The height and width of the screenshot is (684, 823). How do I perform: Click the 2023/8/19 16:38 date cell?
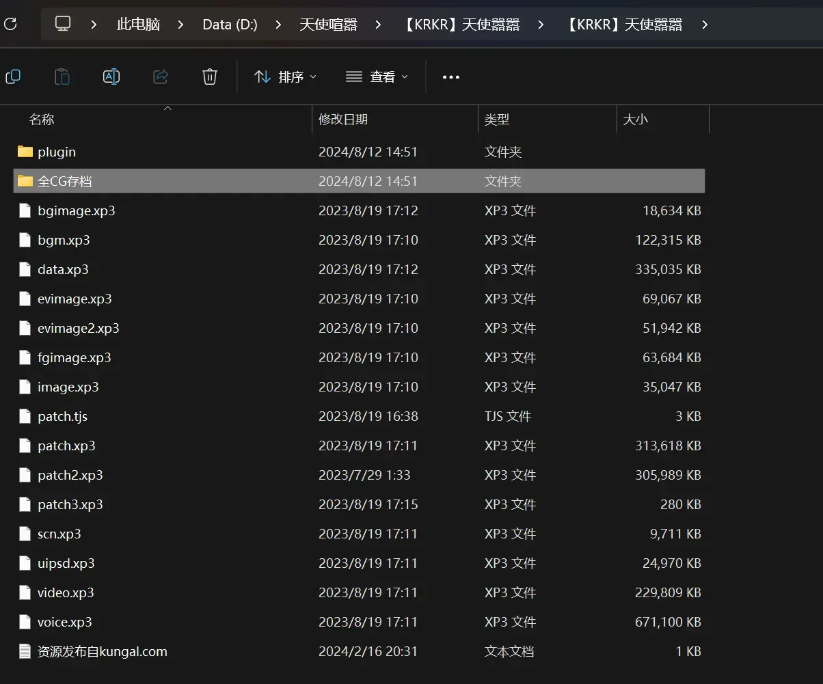[x=368, y=416]
